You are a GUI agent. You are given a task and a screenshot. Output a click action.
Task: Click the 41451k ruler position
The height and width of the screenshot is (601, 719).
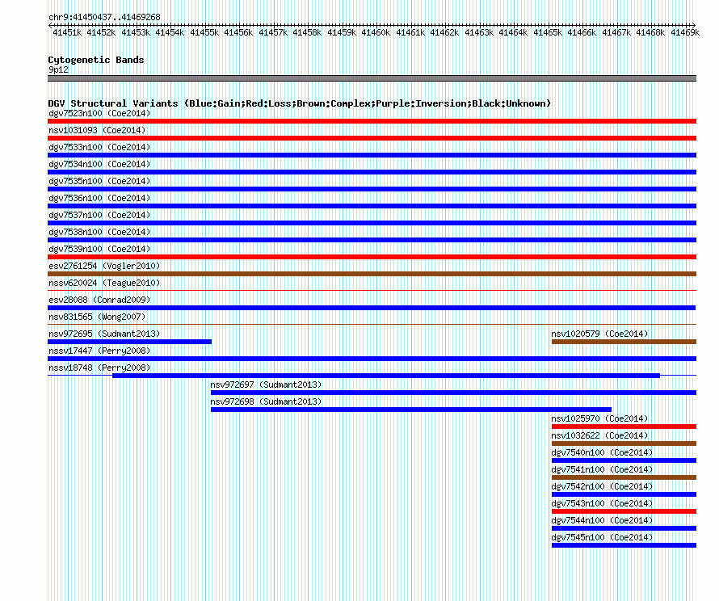coord(67,32)
